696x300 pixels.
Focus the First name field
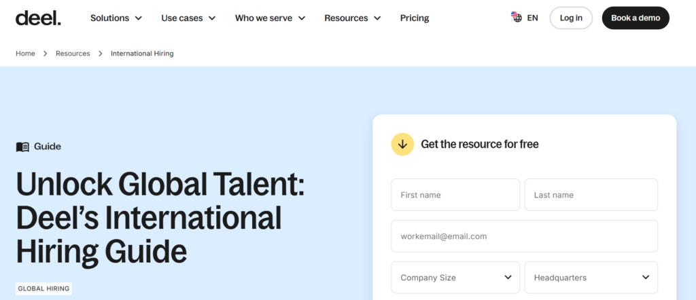(x=455, y=195)
